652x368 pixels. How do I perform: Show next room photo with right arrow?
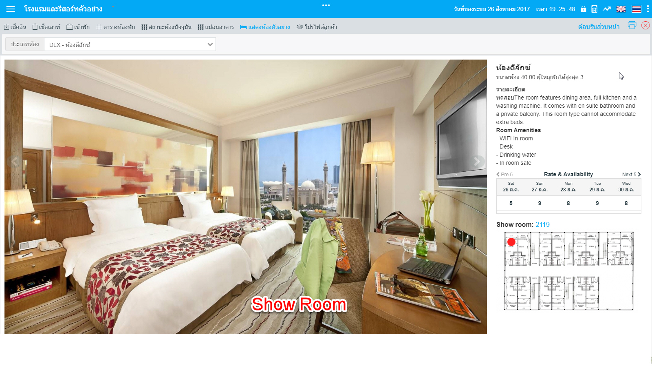coord(477,162)
